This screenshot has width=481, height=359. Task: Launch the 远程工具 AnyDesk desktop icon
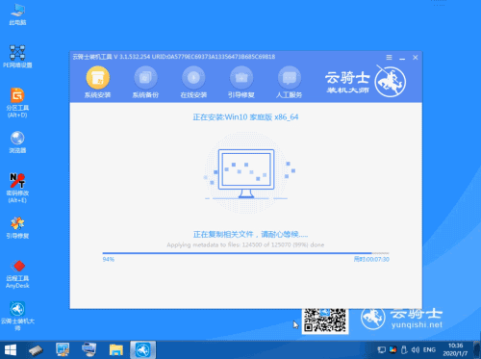(x=17, y=274)
